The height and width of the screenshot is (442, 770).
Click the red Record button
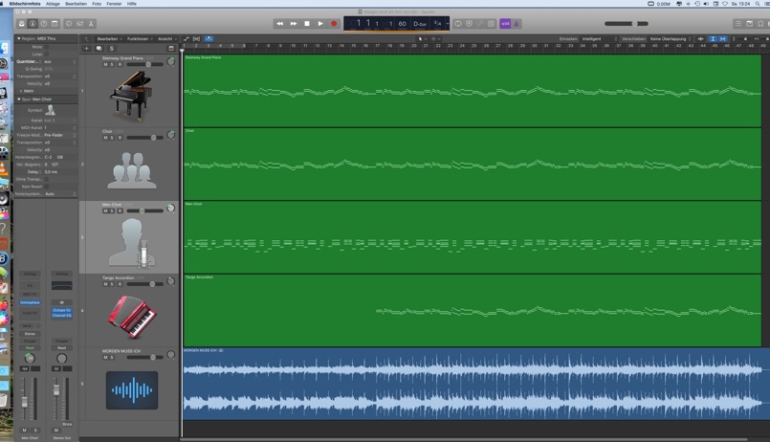point(334,24)
